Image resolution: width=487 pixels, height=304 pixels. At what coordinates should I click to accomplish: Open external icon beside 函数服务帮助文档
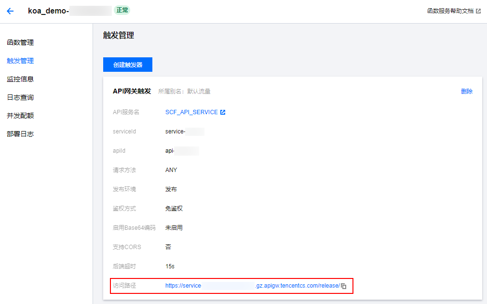tap(478, 11)
